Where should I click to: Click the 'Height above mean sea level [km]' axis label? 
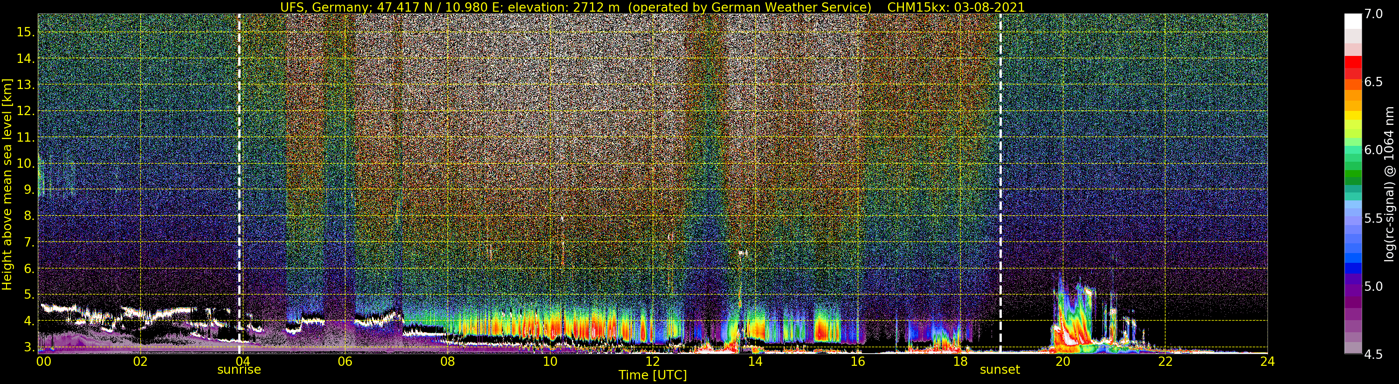[7, 183]
